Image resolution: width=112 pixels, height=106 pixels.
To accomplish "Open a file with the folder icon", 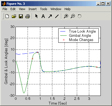I will click(x=14, y=16).
